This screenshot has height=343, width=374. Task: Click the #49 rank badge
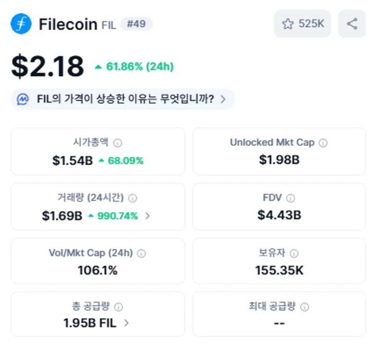point(136,24)
